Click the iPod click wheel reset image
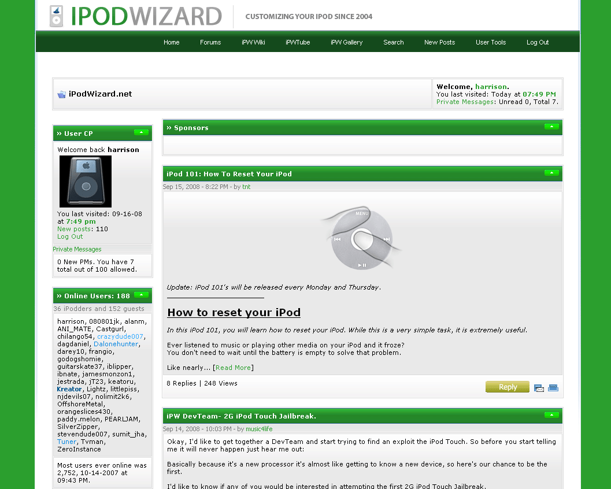This screenshot has height=489, width=611. click(362, 238)
